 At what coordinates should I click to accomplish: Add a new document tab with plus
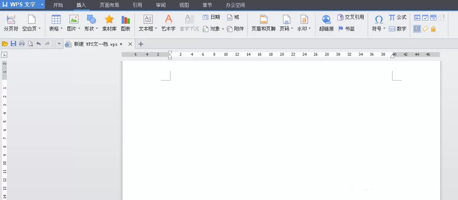[141, 44]
